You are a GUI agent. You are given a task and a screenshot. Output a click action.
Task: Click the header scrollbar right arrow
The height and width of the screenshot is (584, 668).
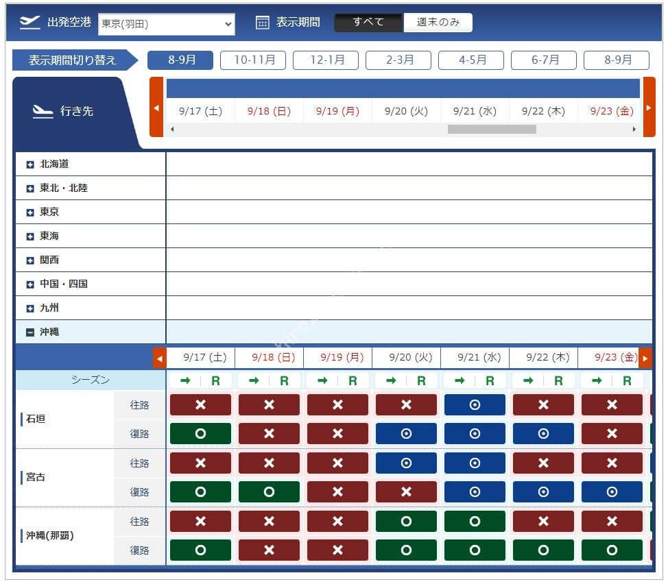[634, 129]
